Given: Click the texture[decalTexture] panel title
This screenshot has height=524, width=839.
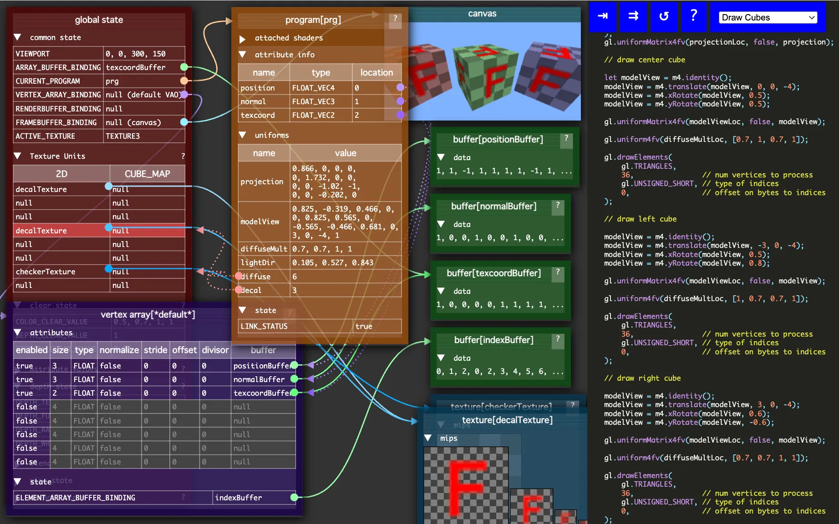Looking at the screenshot, I should point(507,420).
